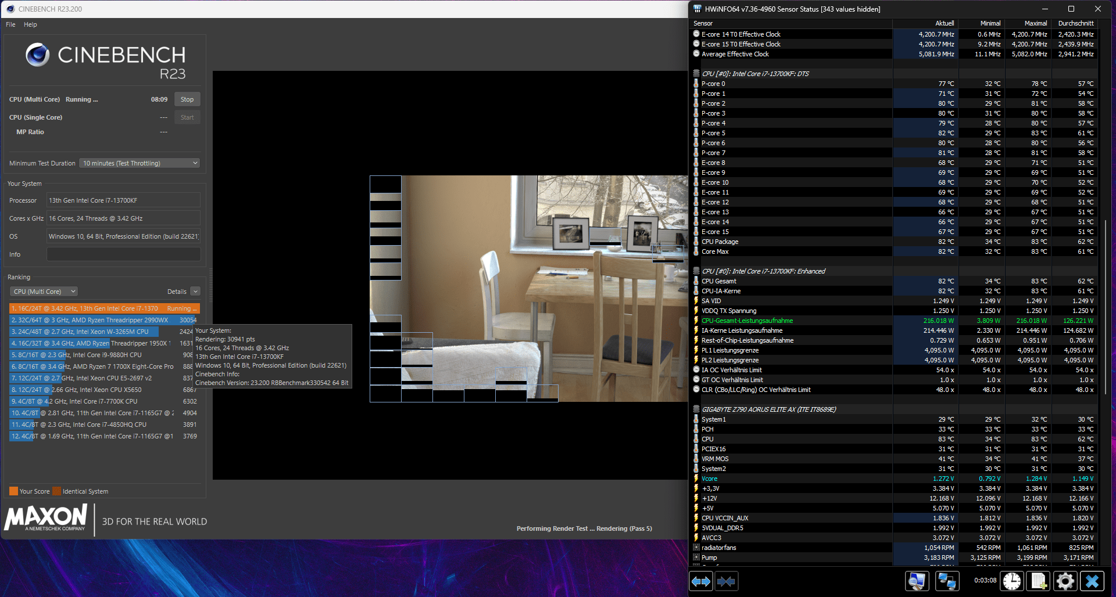Click the Durchschnitt column header
This screenshot has width=1116, height=597.
pos(1075,23)
